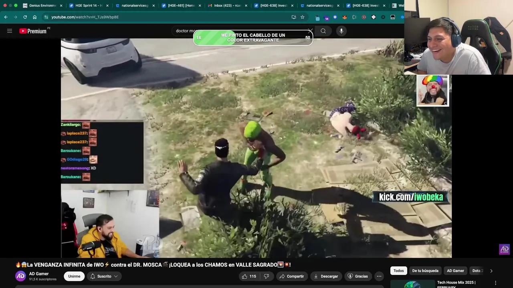Open more actions three-dot menu
513x288 pixels.
pyautogui.click(x=379, y=276)
